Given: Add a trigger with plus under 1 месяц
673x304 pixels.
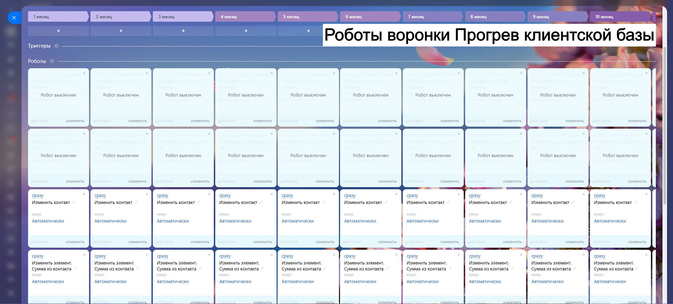Looking at the screenshot, I should [x=58, y=31].
